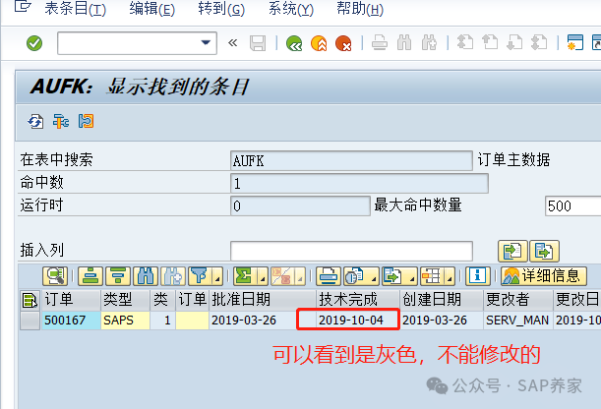The image size is (601, 409).
Task: Click the 最大命中数量 field showing 500
Action: pos(573,206)
